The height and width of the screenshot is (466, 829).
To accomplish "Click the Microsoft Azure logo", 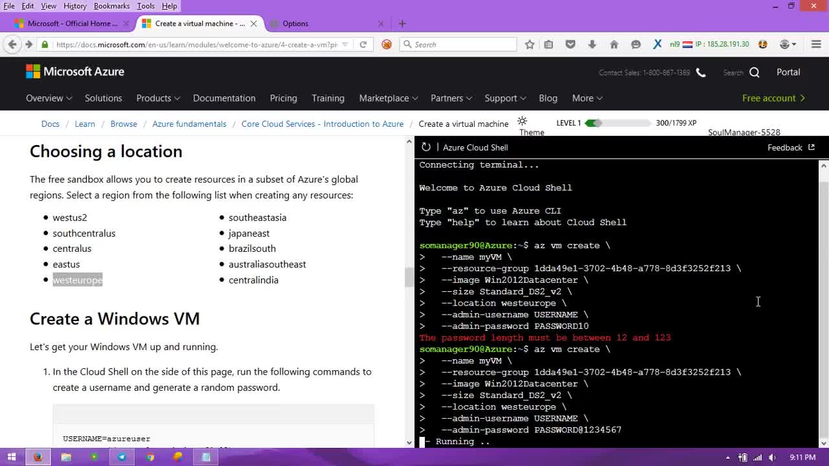I will click(75, 72).
